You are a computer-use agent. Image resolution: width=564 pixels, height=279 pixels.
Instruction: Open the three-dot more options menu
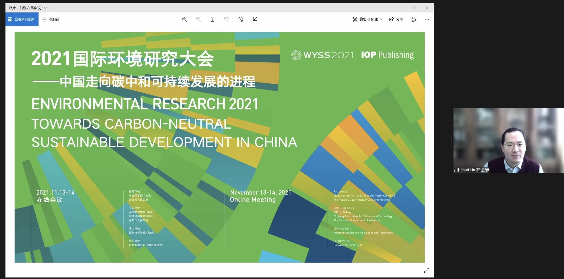tap(427, 19)
